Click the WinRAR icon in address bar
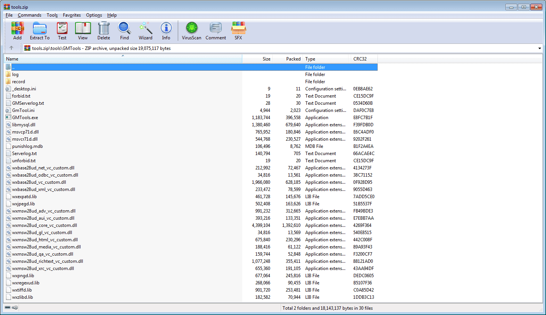This screenshot has width=546, height=315. (x=27, y=48)
